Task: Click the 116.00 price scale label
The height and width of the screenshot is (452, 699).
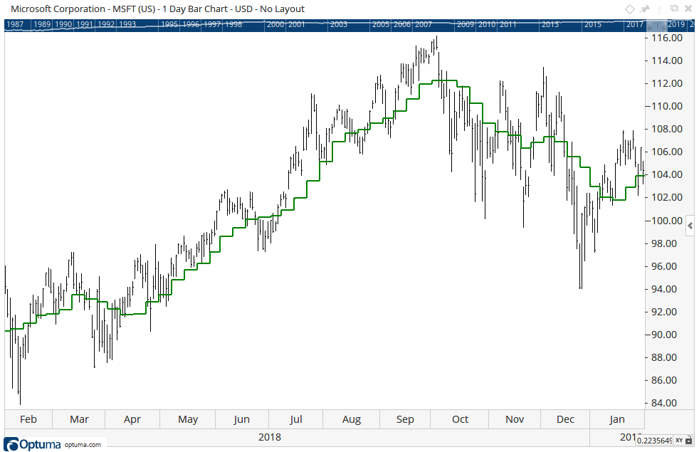Action: point(667,38)
